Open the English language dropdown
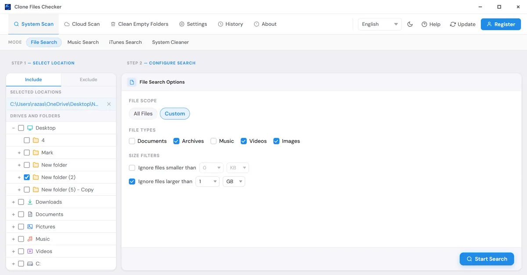 point(380,24)
